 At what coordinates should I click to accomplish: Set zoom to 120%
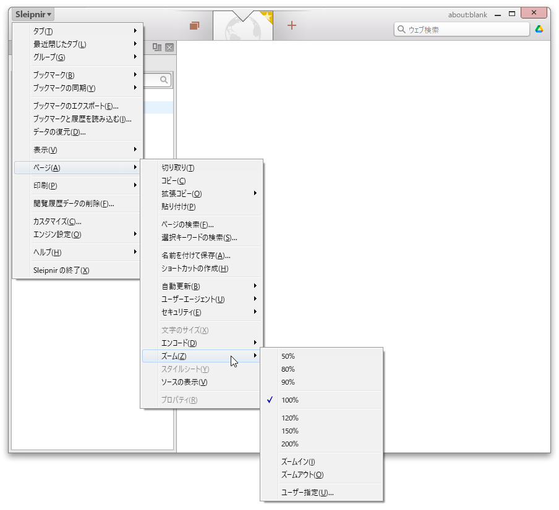322,418
